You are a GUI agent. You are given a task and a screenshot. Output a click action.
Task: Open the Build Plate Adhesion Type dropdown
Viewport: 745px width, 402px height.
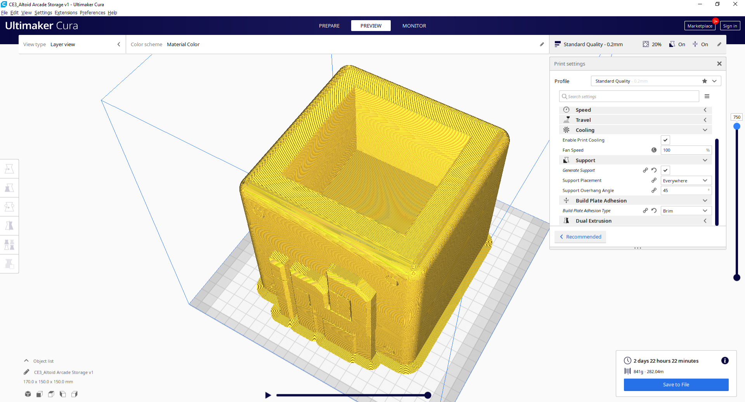pyautogui.click(x=686, y=211)
